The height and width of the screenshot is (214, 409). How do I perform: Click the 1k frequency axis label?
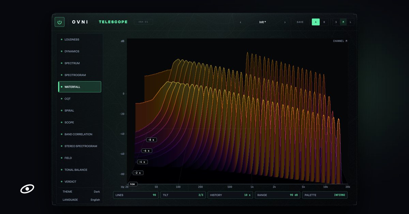pos(252,187)
